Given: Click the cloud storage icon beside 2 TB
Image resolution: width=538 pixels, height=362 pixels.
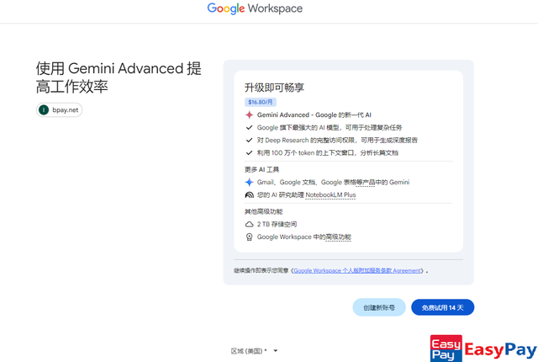Looking at the screenshot, I should tap(249, 224).
